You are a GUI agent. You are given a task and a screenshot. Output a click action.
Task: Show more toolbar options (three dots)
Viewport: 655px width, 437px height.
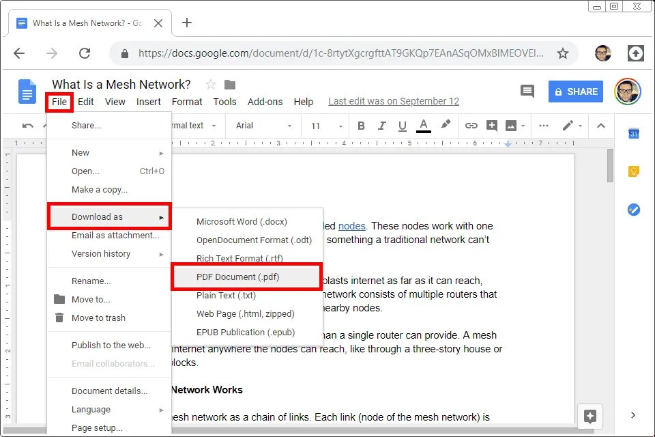tap(544, 126)
